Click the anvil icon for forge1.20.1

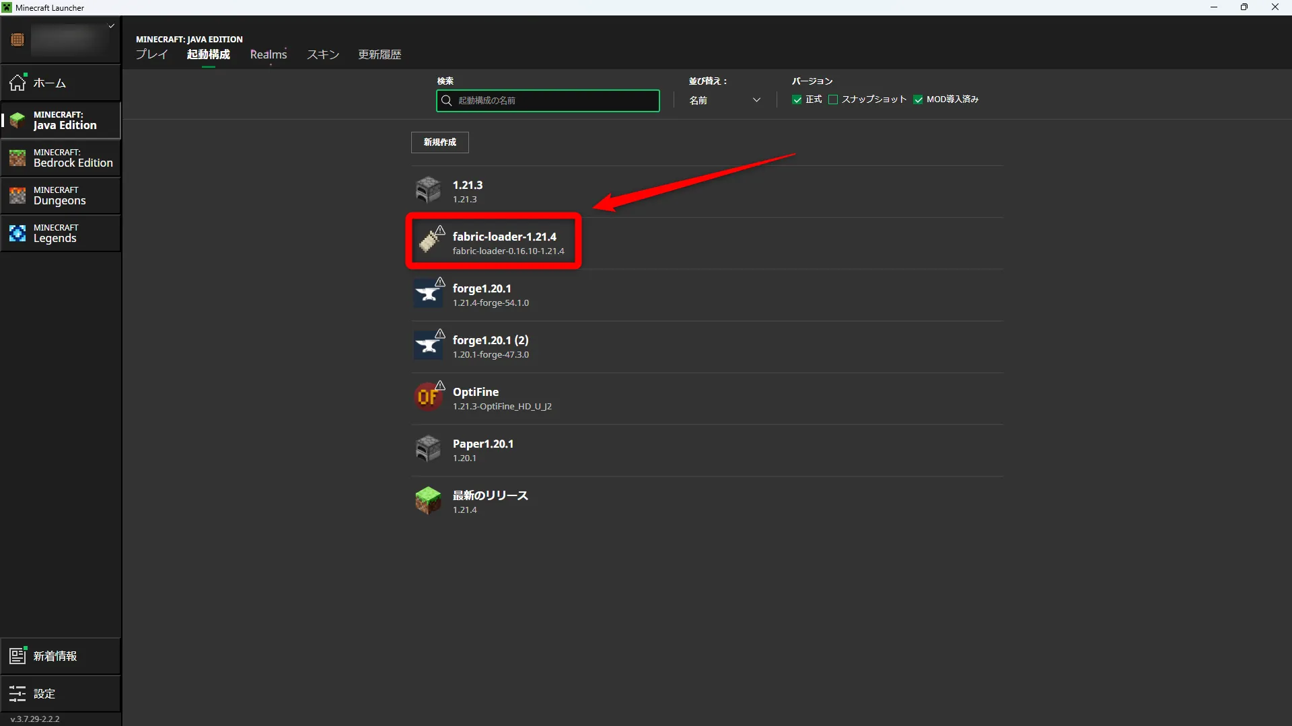428,294
